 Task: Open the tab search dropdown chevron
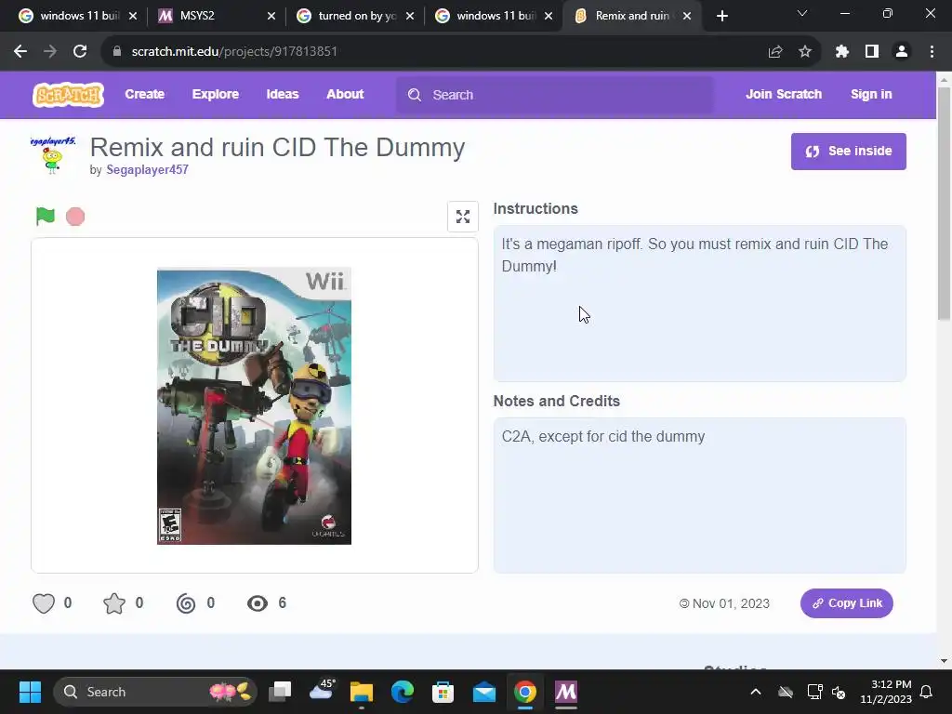802,13
